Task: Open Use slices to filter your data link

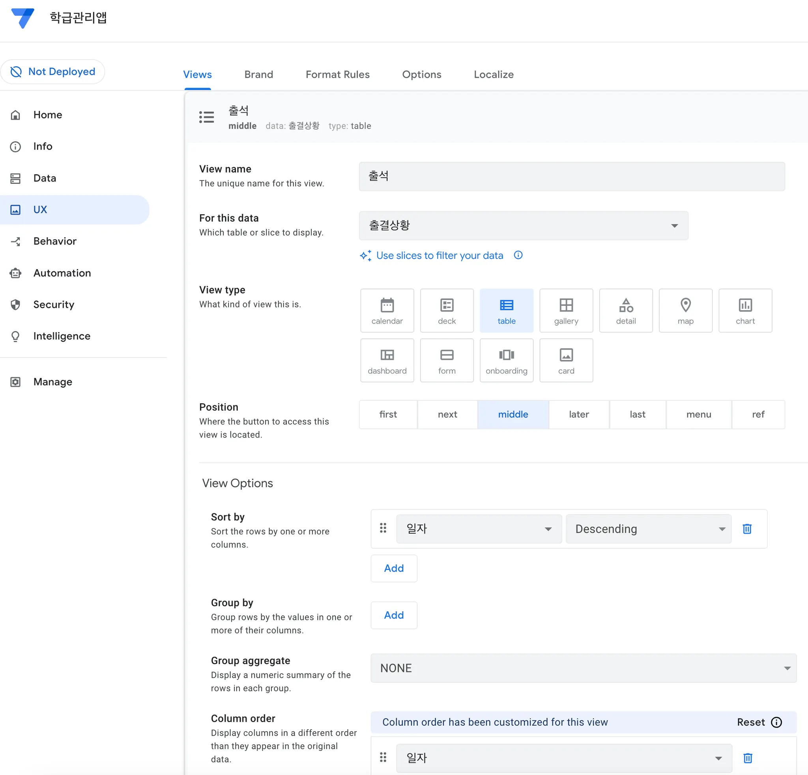Action: [x=439, y=256]
